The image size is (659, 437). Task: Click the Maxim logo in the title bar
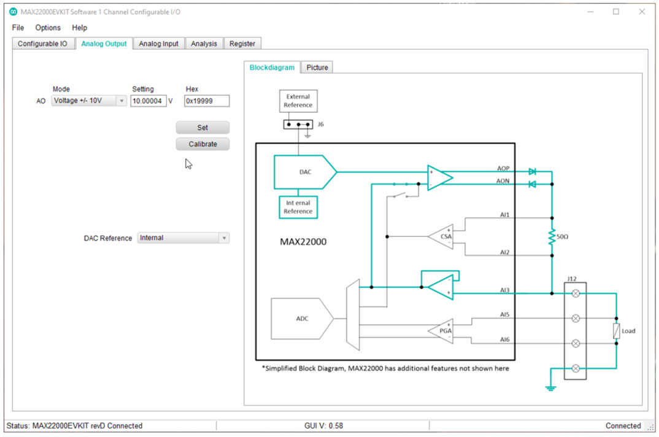click(x=13, y=11)
